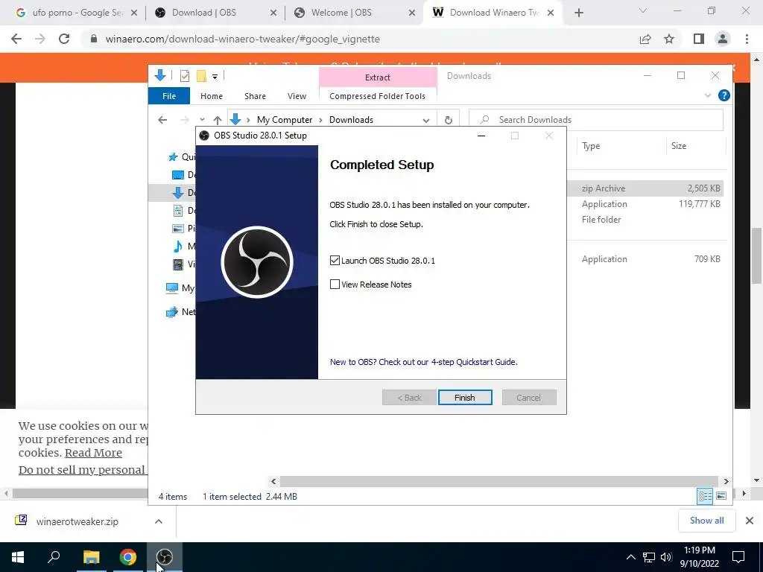
Task: Go back in Chrome
Action: click(x=16, y=39)
